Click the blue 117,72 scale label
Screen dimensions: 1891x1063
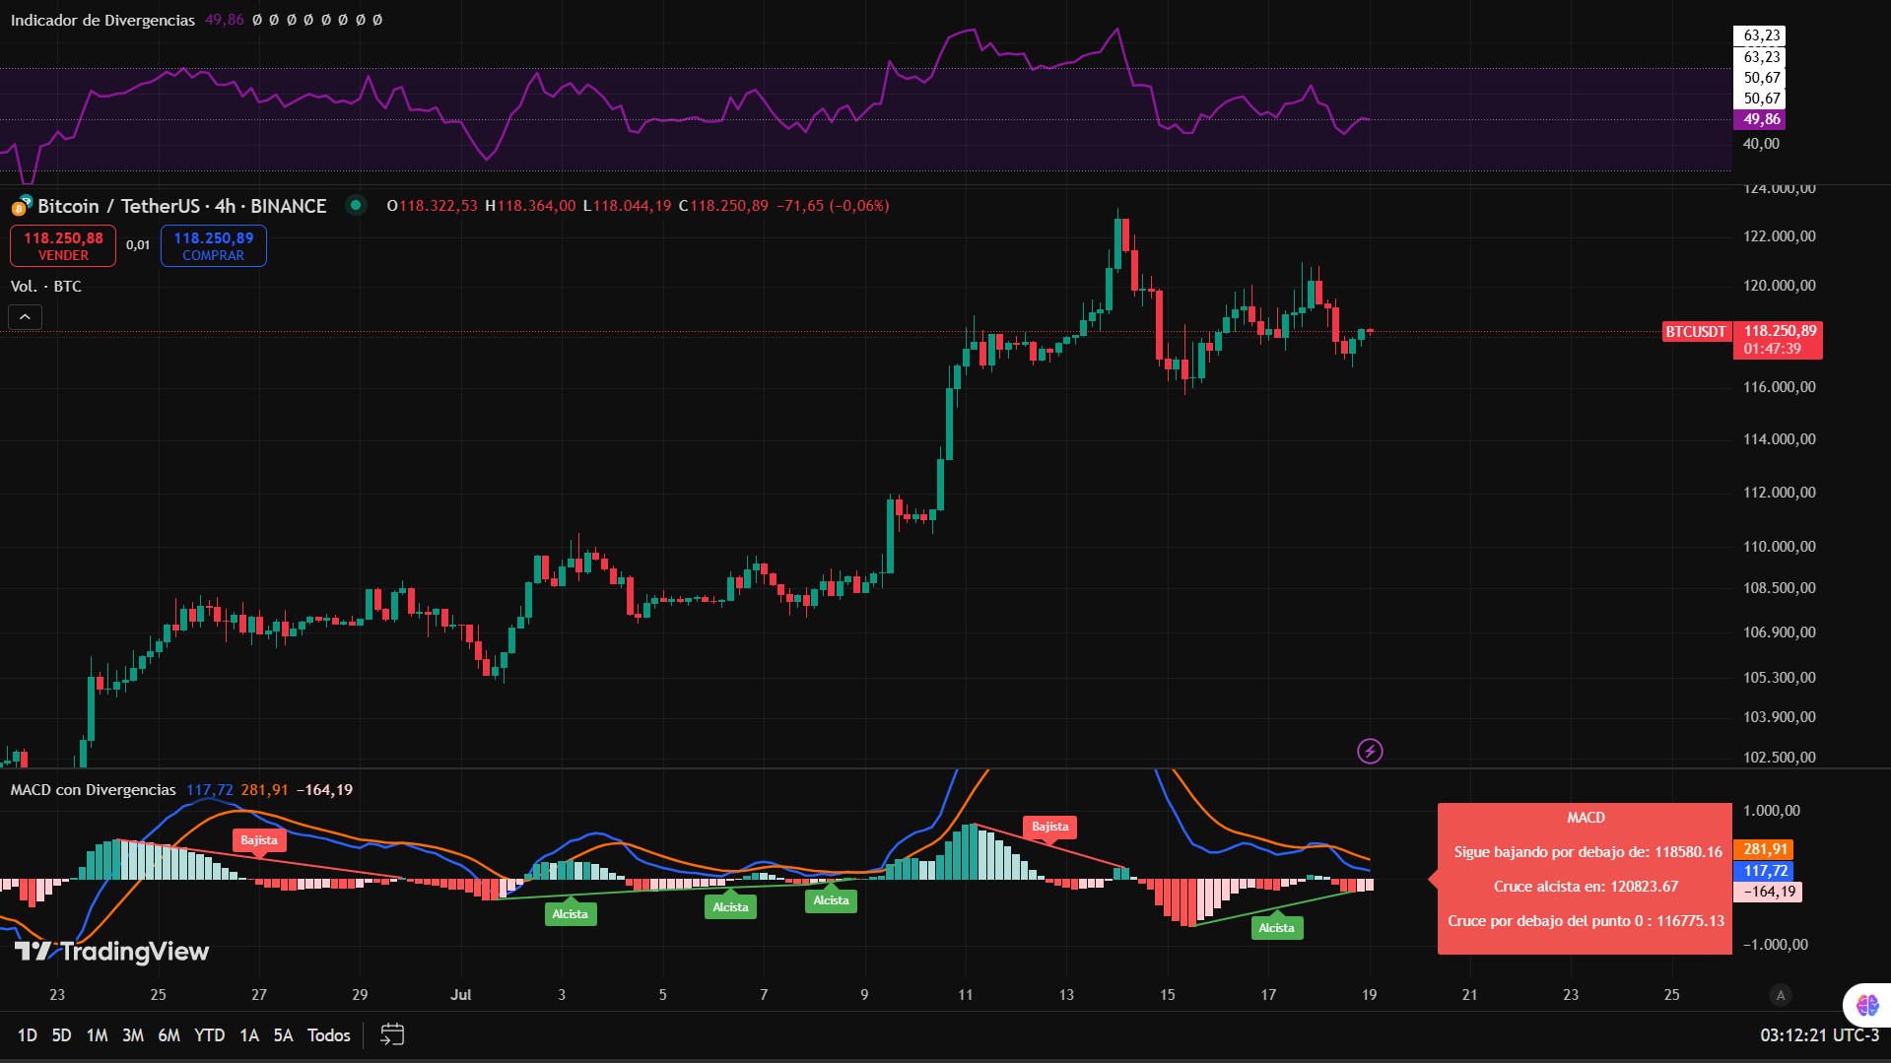click(1765, 871)
